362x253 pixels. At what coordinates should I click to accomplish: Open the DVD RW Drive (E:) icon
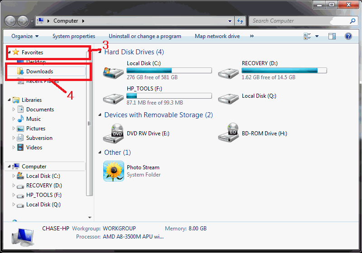[x=113, y=133]
